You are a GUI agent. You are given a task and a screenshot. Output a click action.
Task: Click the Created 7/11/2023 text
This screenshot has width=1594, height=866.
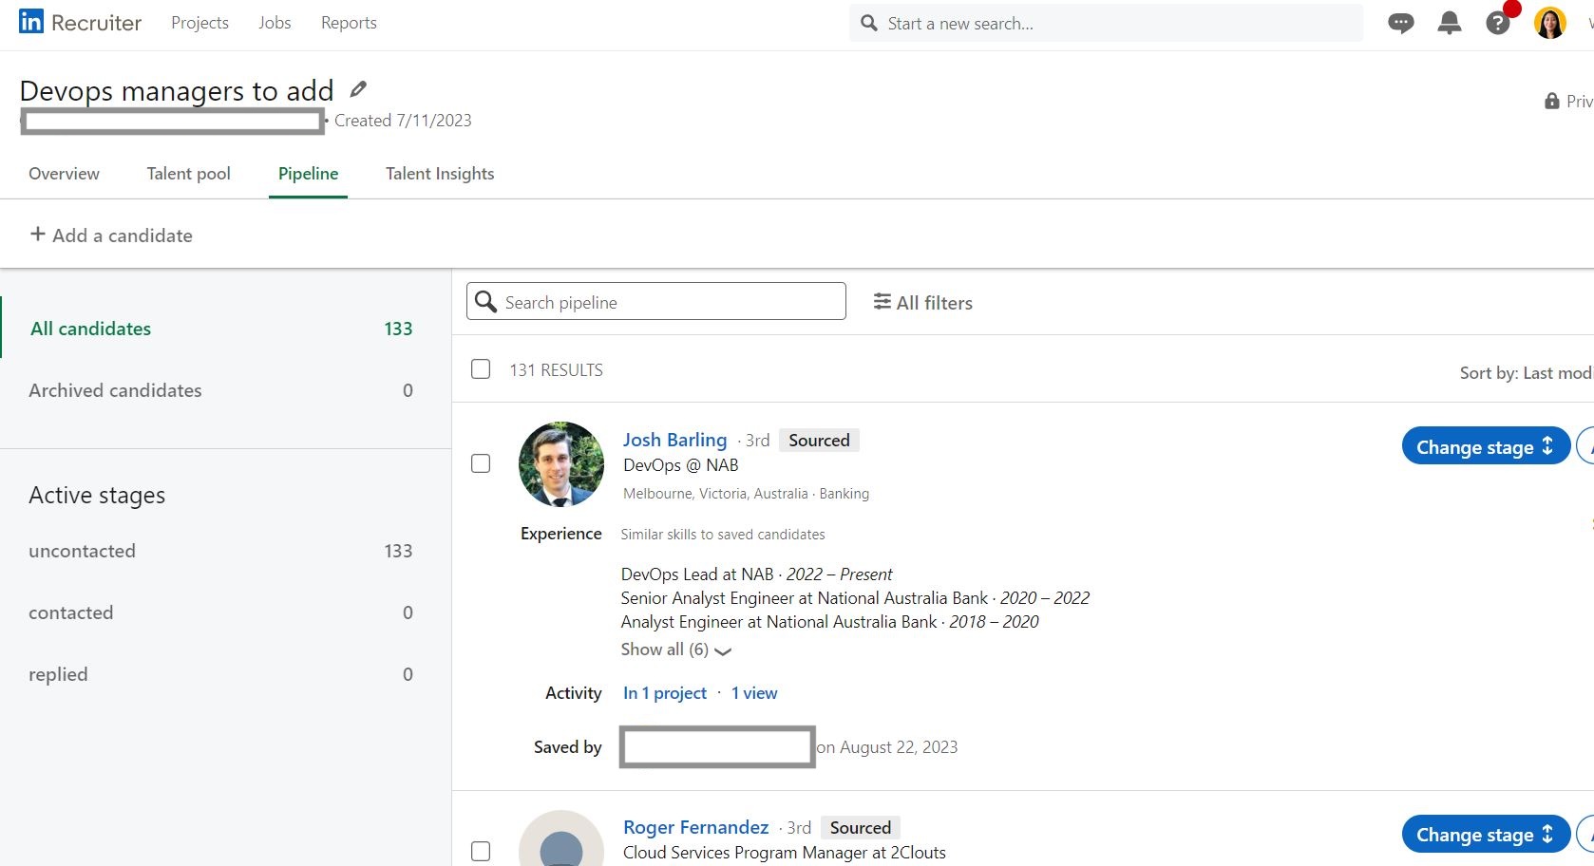(403, 121)
